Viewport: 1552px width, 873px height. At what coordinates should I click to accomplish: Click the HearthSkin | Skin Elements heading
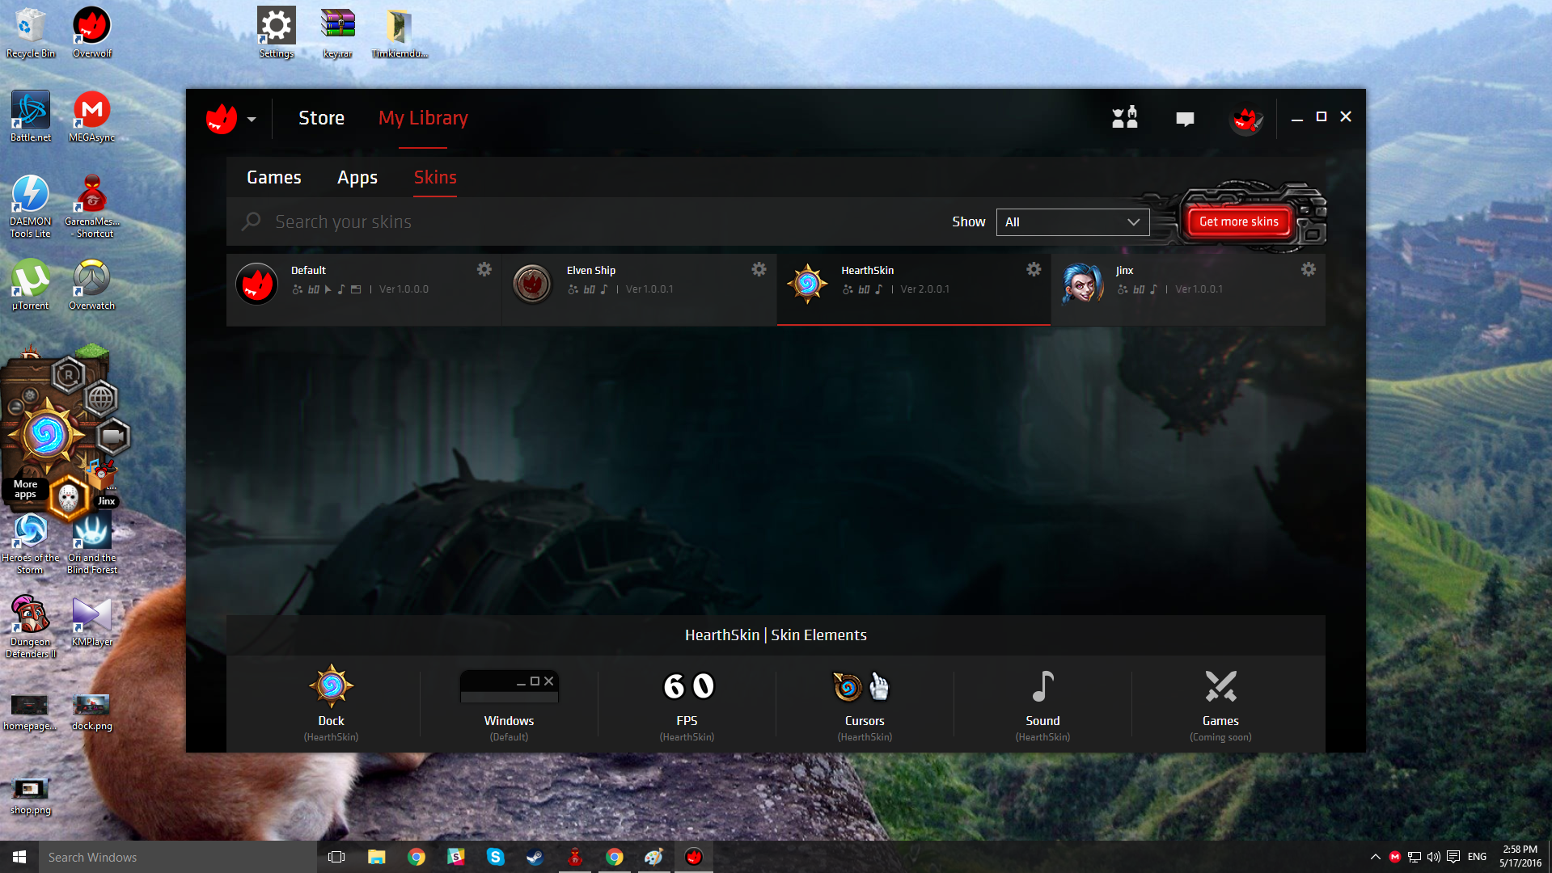pyautogui.click(x=776, y=635)
